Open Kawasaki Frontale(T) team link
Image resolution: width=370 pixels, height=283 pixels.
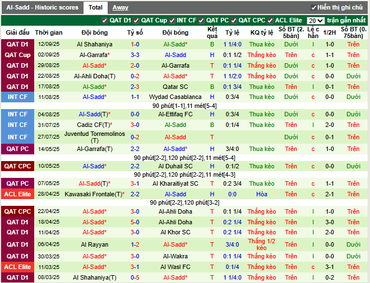click(95, 194)
